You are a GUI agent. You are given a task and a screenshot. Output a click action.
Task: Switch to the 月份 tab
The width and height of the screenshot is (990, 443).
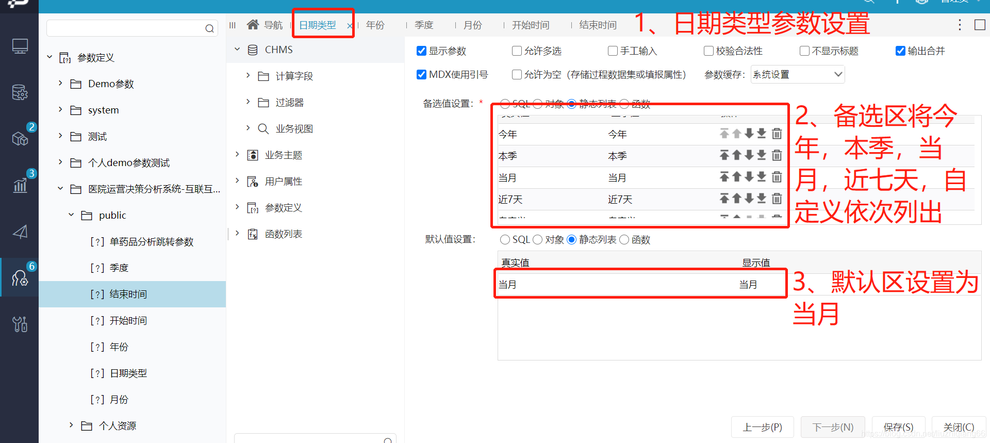click(473, 25)
